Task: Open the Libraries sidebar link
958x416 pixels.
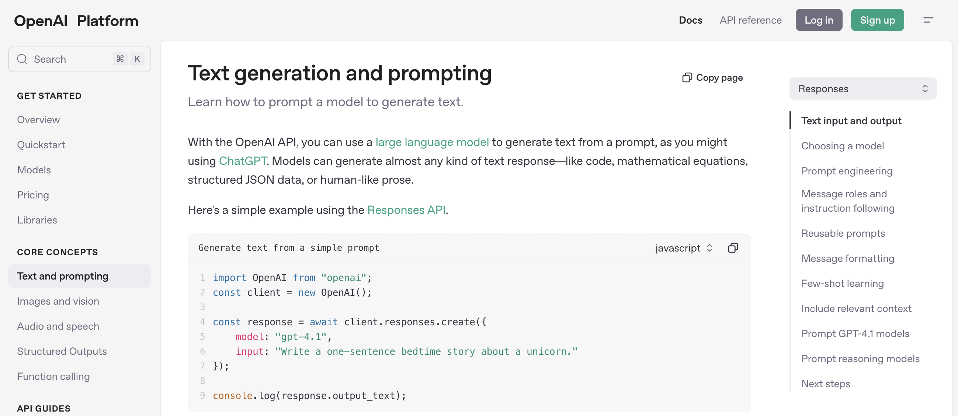Action: (x=37, y=220)
